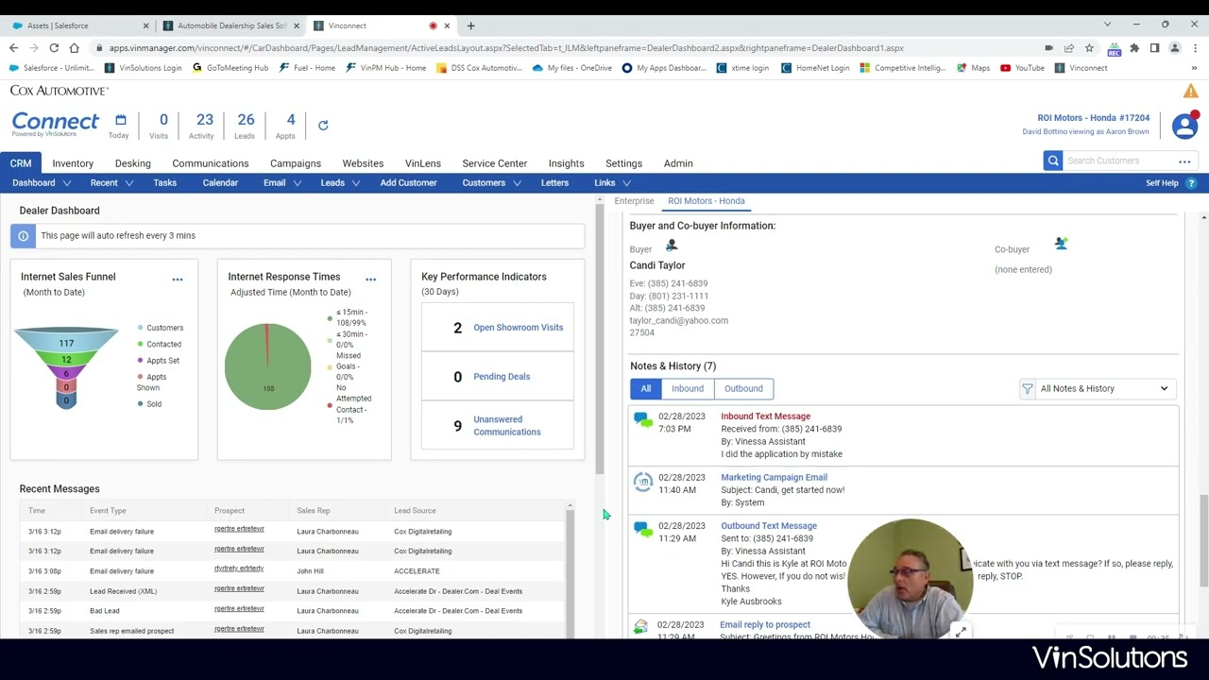Open a new browser tab
Screen dimensions: 1209x680
tap(470, 25)
